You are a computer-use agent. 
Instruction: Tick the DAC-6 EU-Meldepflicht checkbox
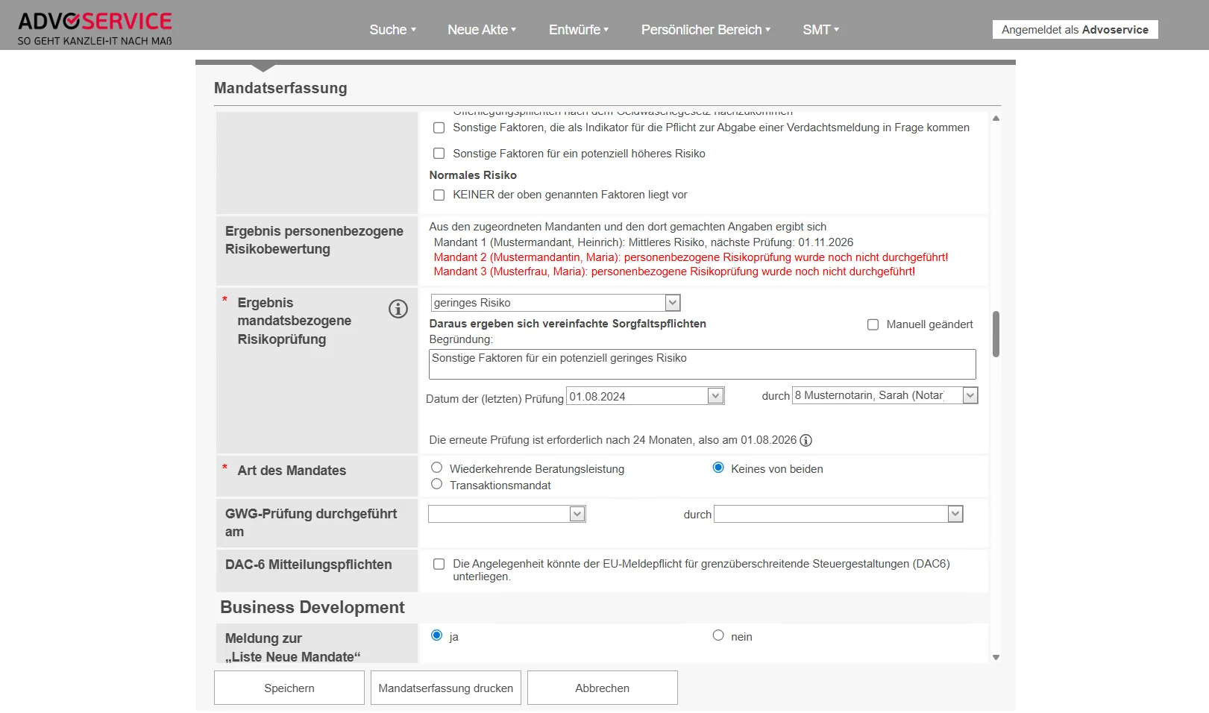(439, 565)
